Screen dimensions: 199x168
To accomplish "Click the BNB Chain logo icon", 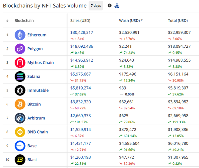I will click(x=20, y=132).
